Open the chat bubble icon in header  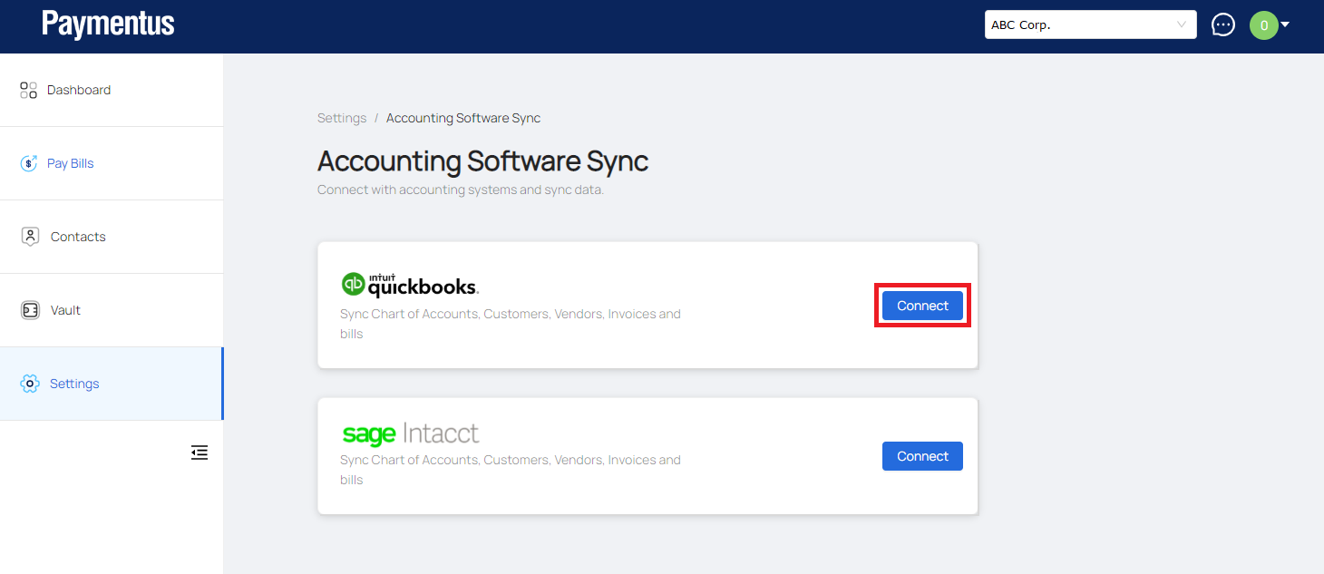pyautogui.click(x=1223, y=24)
